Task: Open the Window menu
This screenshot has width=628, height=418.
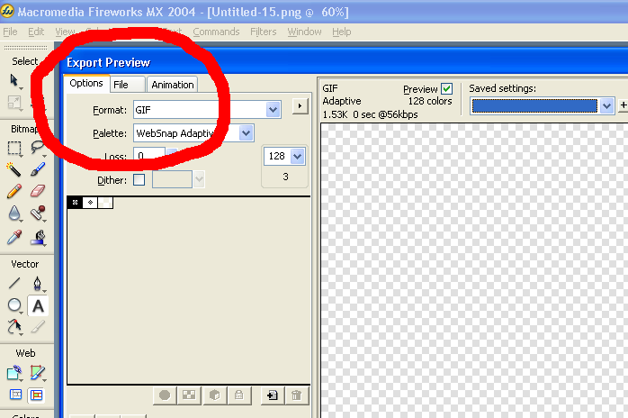Action: click(304, 32)
